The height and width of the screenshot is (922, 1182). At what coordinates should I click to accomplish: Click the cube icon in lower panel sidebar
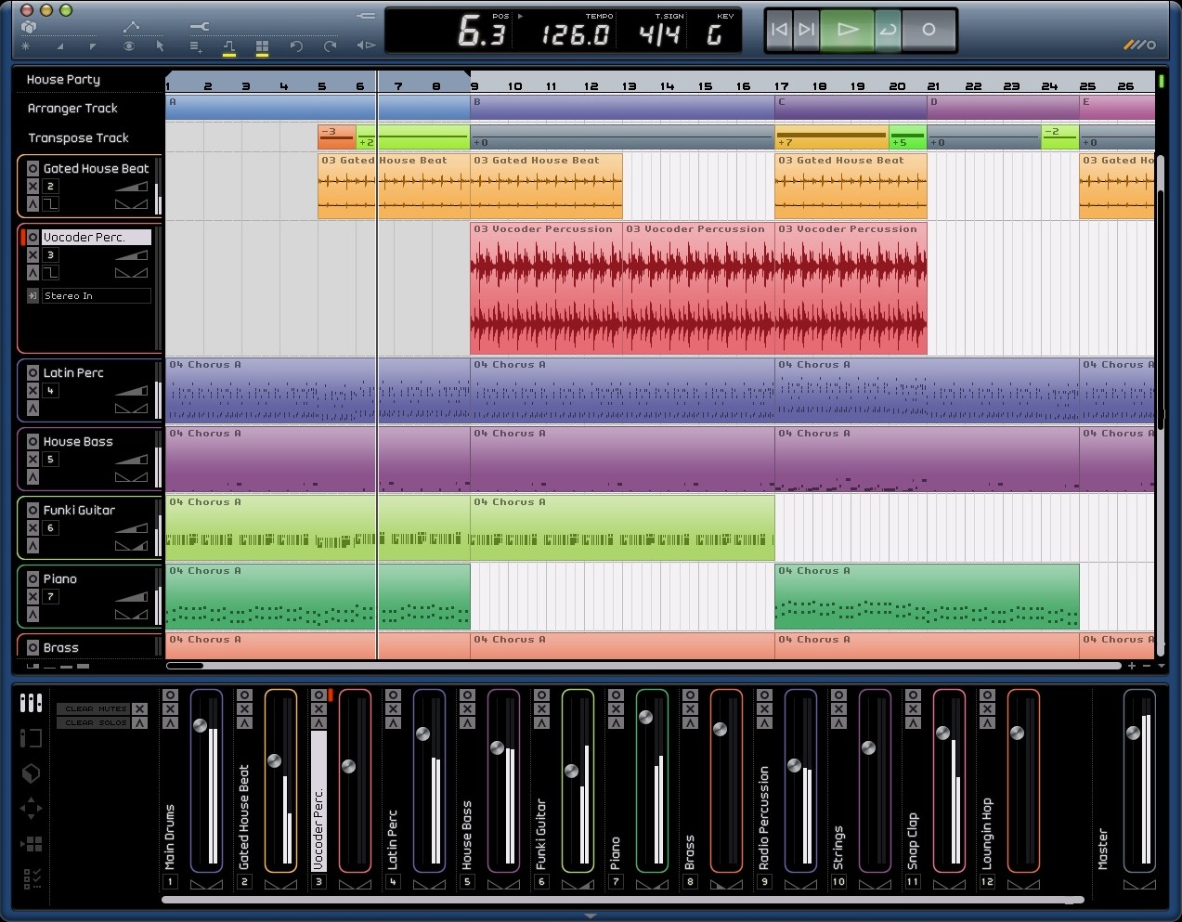pyautogui.click(x=31, y=773)
